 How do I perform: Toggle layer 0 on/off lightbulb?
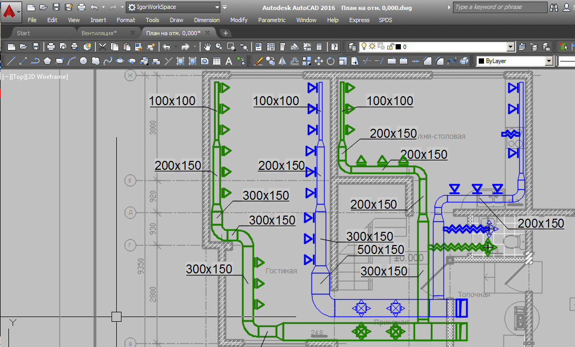(364, 47)
